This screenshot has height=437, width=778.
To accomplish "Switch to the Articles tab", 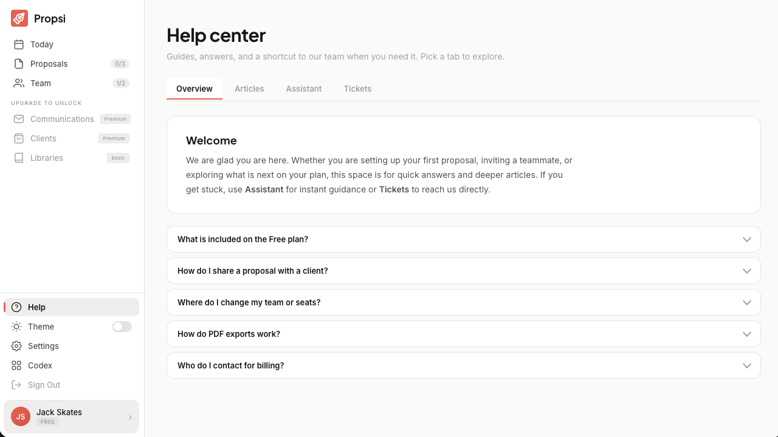I will 249,89.
